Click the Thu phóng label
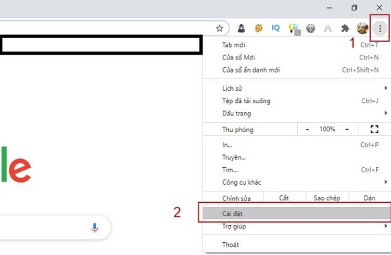This screenshot has height=255, width=391. 238,130
